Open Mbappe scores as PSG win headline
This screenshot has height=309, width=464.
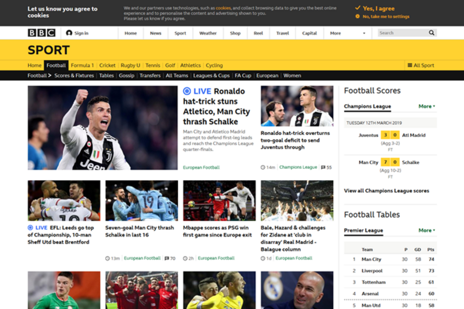[x=218, y=231]
